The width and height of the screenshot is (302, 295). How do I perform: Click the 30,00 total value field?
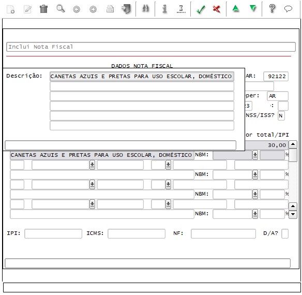click(x=266, y=145)
